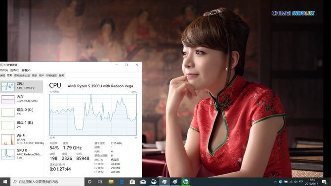Click the eye-shaped app icon on taskbar

[175, 182]
